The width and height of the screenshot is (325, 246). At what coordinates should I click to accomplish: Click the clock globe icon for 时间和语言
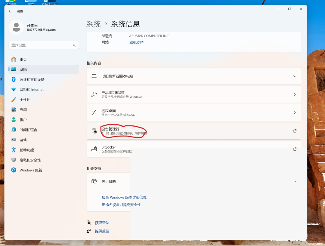[x=14, y=130]
